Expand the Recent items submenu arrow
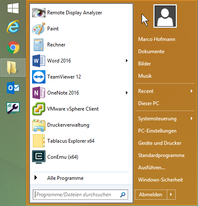The height and width of the screenshot is (206, 198). point(192,91)
